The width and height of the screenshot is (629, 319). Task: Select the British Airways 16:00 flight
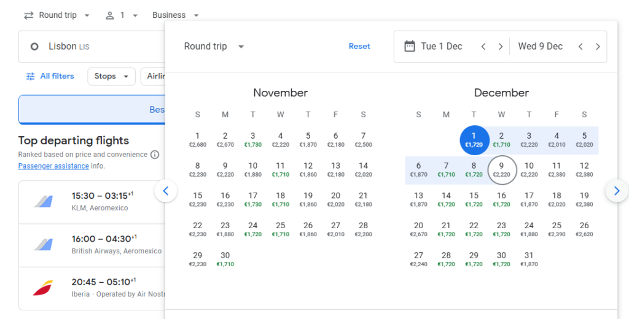click(92, 245)
